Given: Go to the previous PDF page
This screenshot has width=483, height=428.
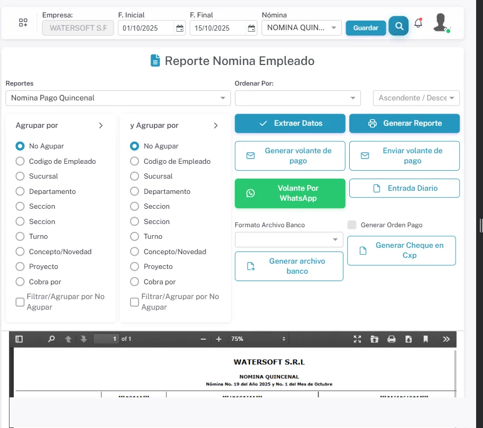Looking at the screenshot, I should pyautogui.click(x=68, y=339).
